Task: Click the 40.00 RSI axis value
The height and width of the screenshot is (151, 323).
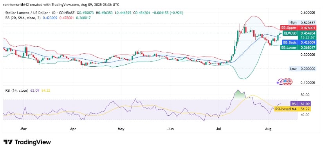Action: [x=305, y=115]
